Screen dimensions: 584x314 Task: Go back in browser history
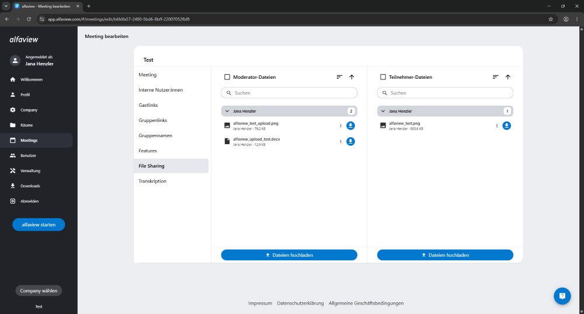[6, 19]
